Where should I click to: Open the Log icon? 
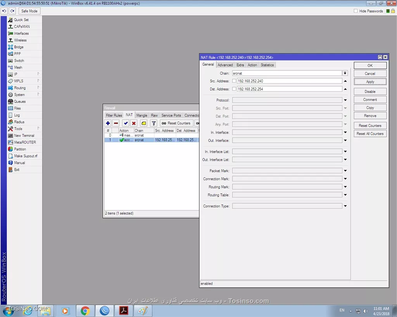(x=10, y=115)
